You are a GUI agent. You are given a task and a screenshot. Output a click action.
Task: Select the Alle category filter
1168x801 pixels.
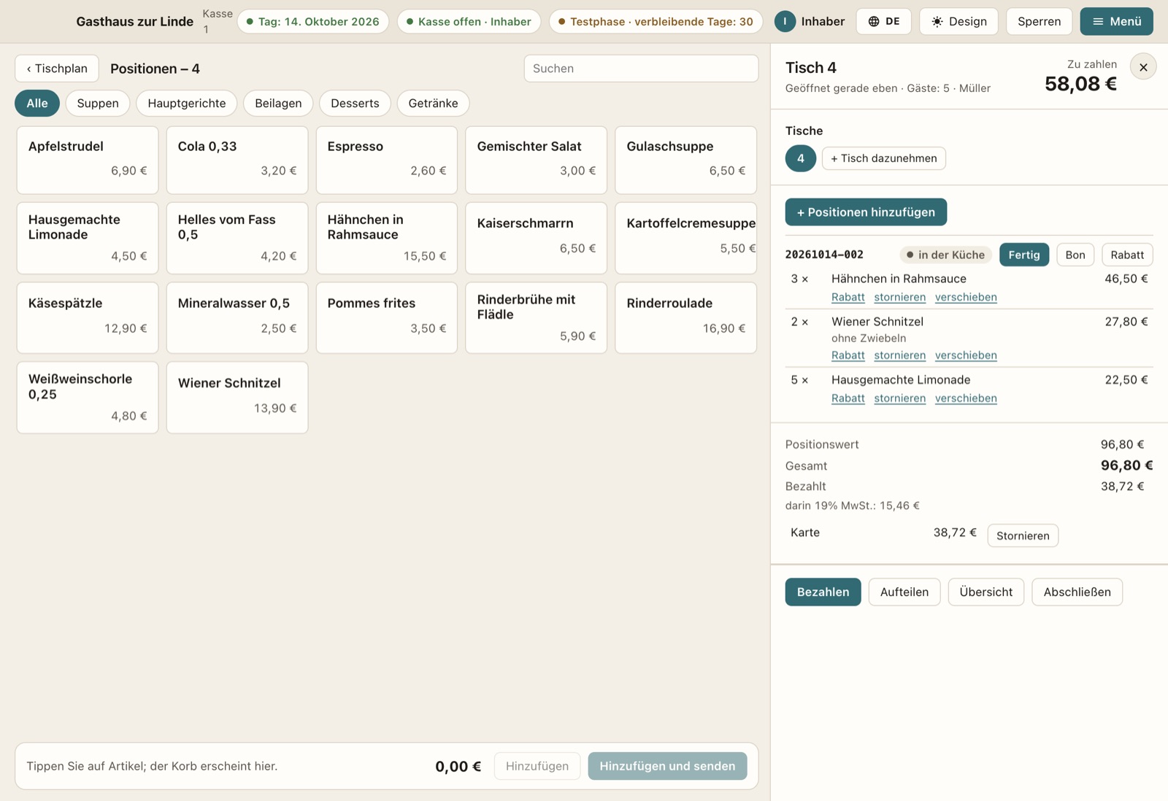tap(37, 103)
